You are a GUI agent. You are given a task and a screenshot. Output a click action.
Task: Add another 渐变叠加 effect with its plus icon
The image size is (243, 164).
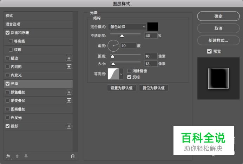click(69, 101)
